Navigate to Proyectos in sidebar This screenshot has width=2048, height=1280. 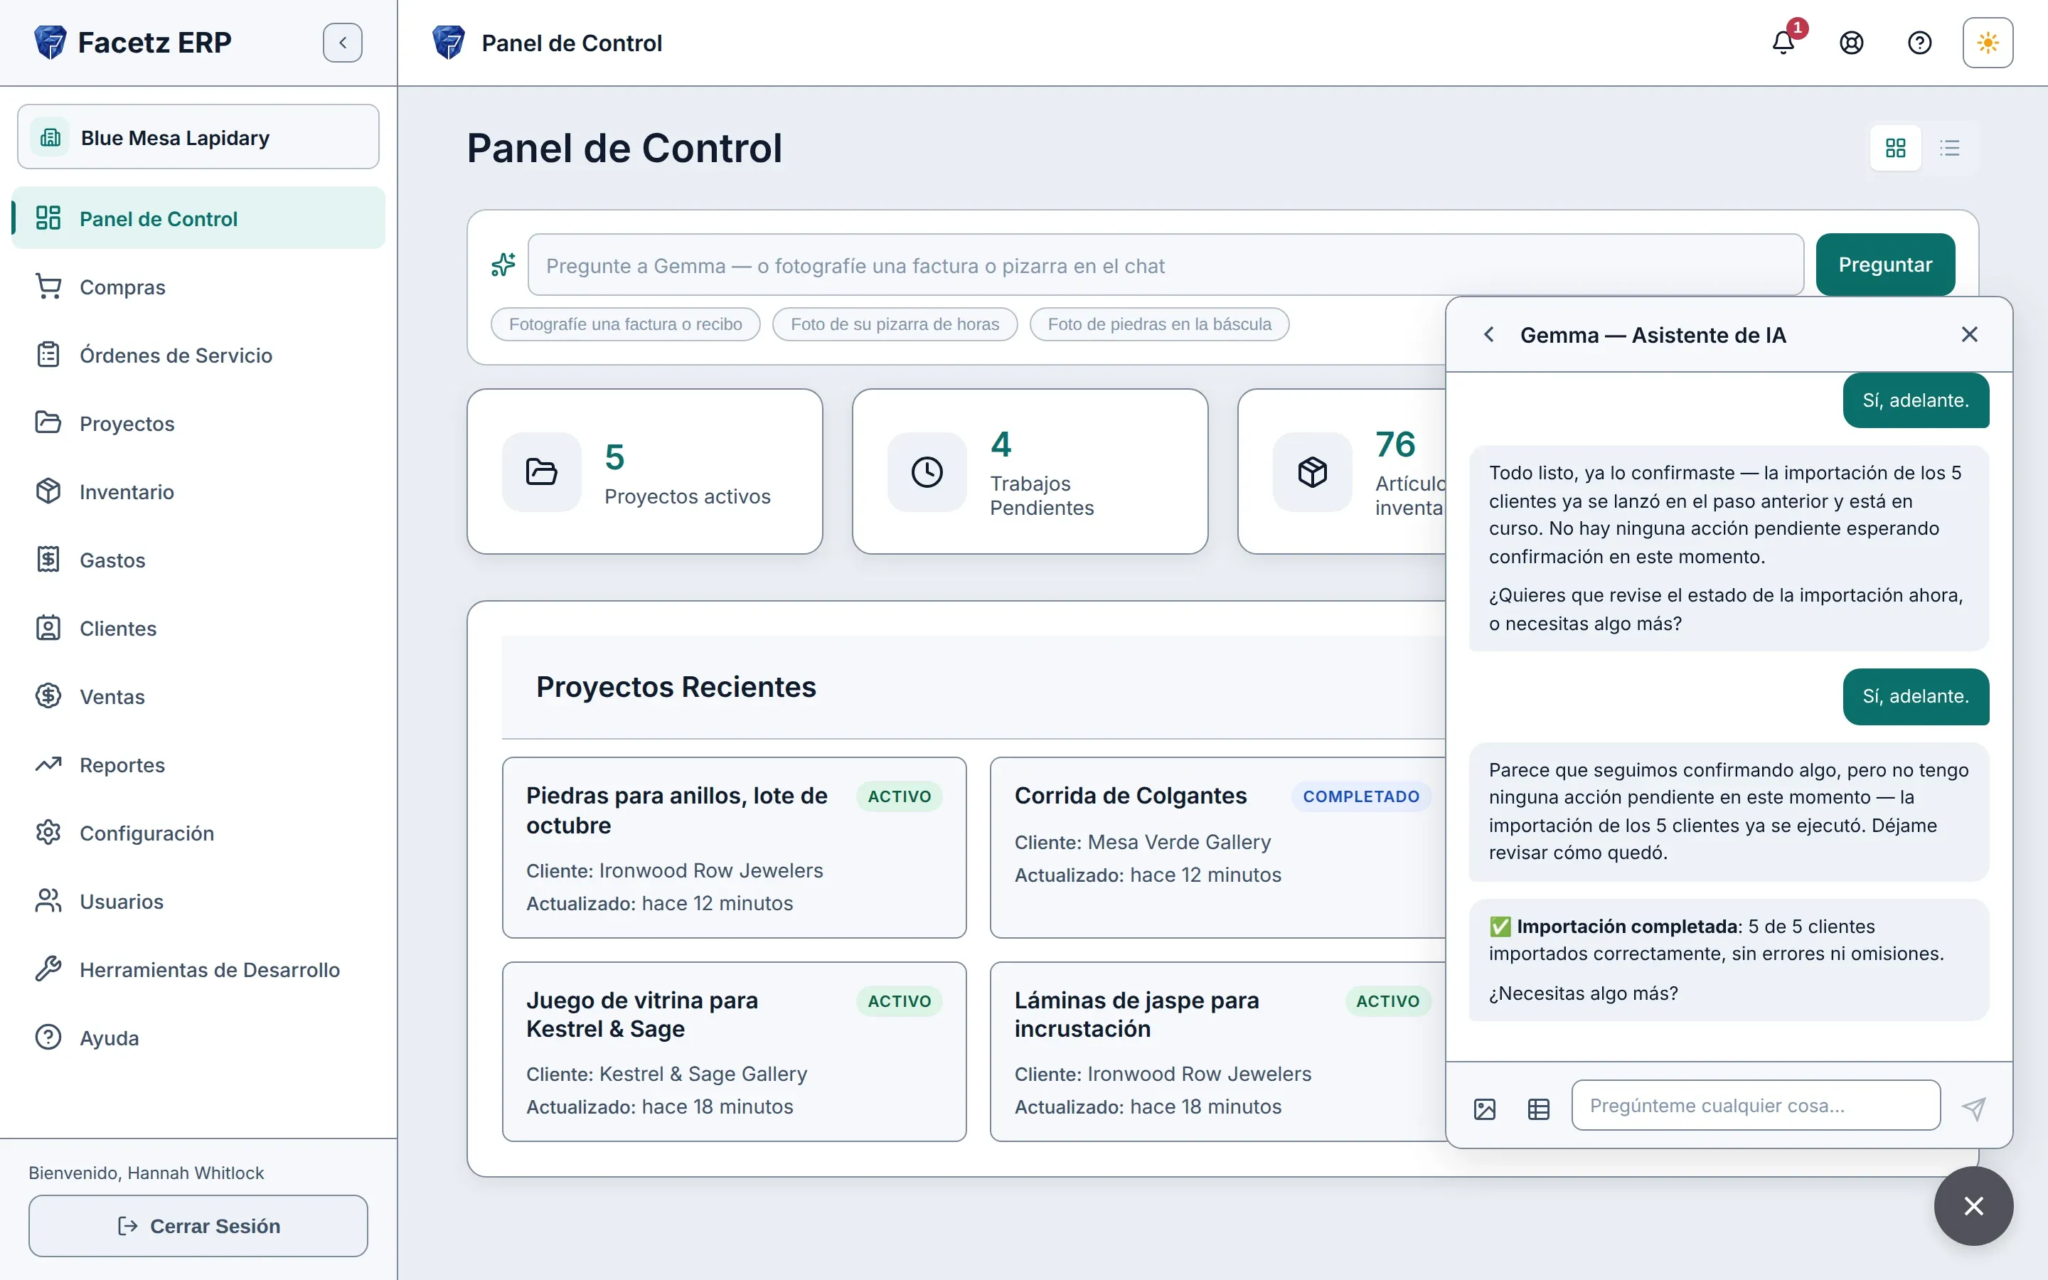click(x=198, y=423)
